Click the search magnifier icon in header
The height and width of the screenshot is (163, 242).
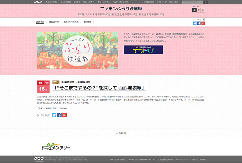tap(205, 2)
